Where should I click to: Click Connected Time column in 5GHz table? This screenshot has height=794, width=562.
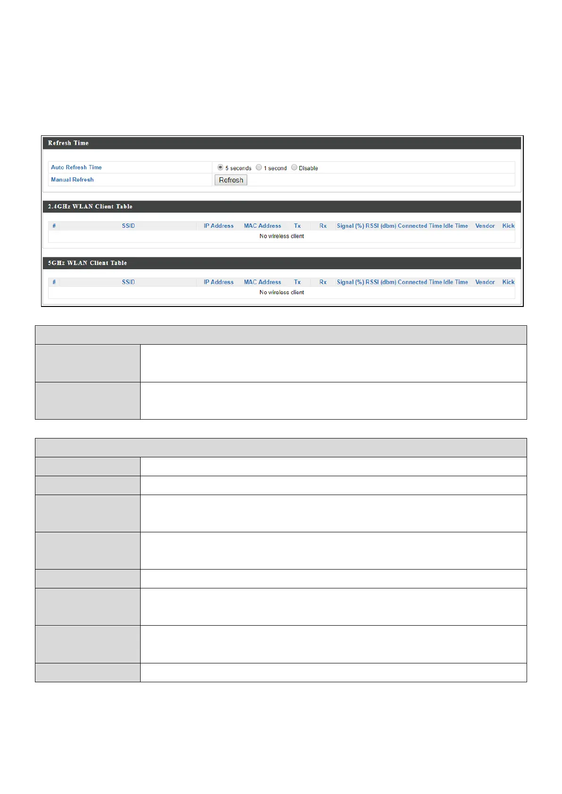click(x=420, y=282)
